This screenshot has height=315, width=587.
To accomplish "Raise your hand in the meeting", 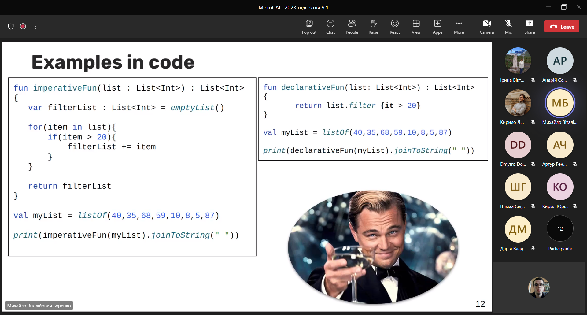I will tap(373, 27).
